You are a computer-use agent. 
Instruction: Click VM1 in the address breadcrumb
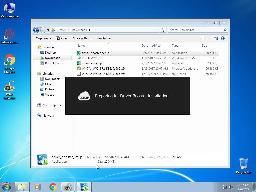(x=63, y=30)
